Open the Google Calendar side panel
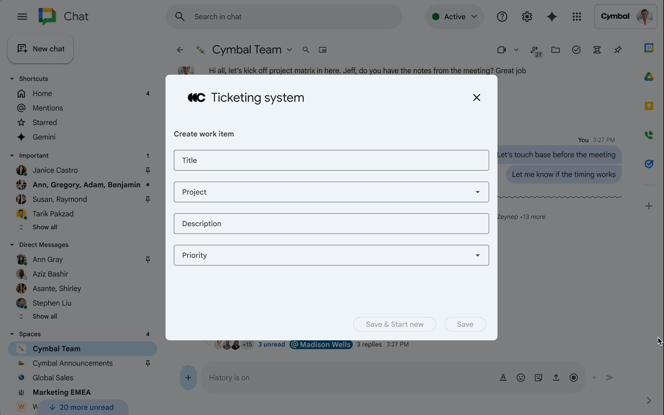 click(x=649, y=47)
